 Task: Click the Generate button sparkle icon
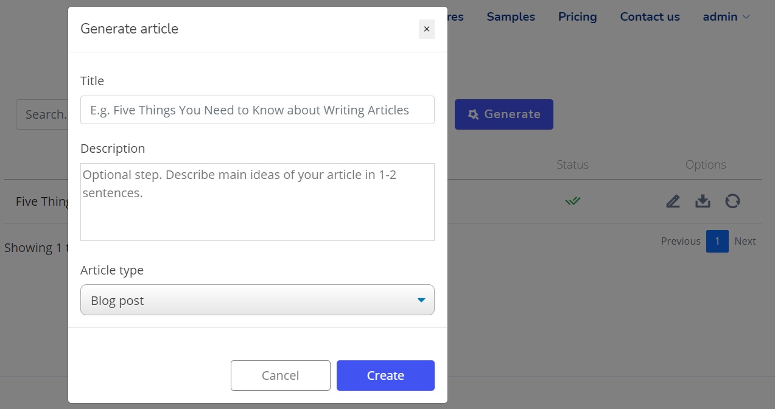[473, 114]
